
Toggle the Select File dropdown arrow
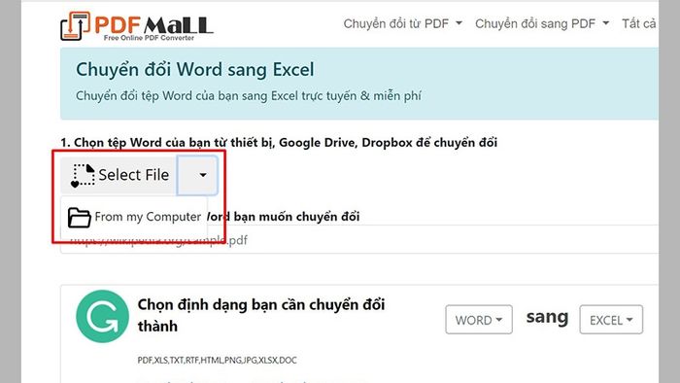pos(197,175)
